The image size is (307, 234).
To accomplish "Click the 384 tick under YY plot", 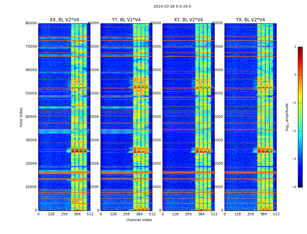I will [x=139, y=214].
